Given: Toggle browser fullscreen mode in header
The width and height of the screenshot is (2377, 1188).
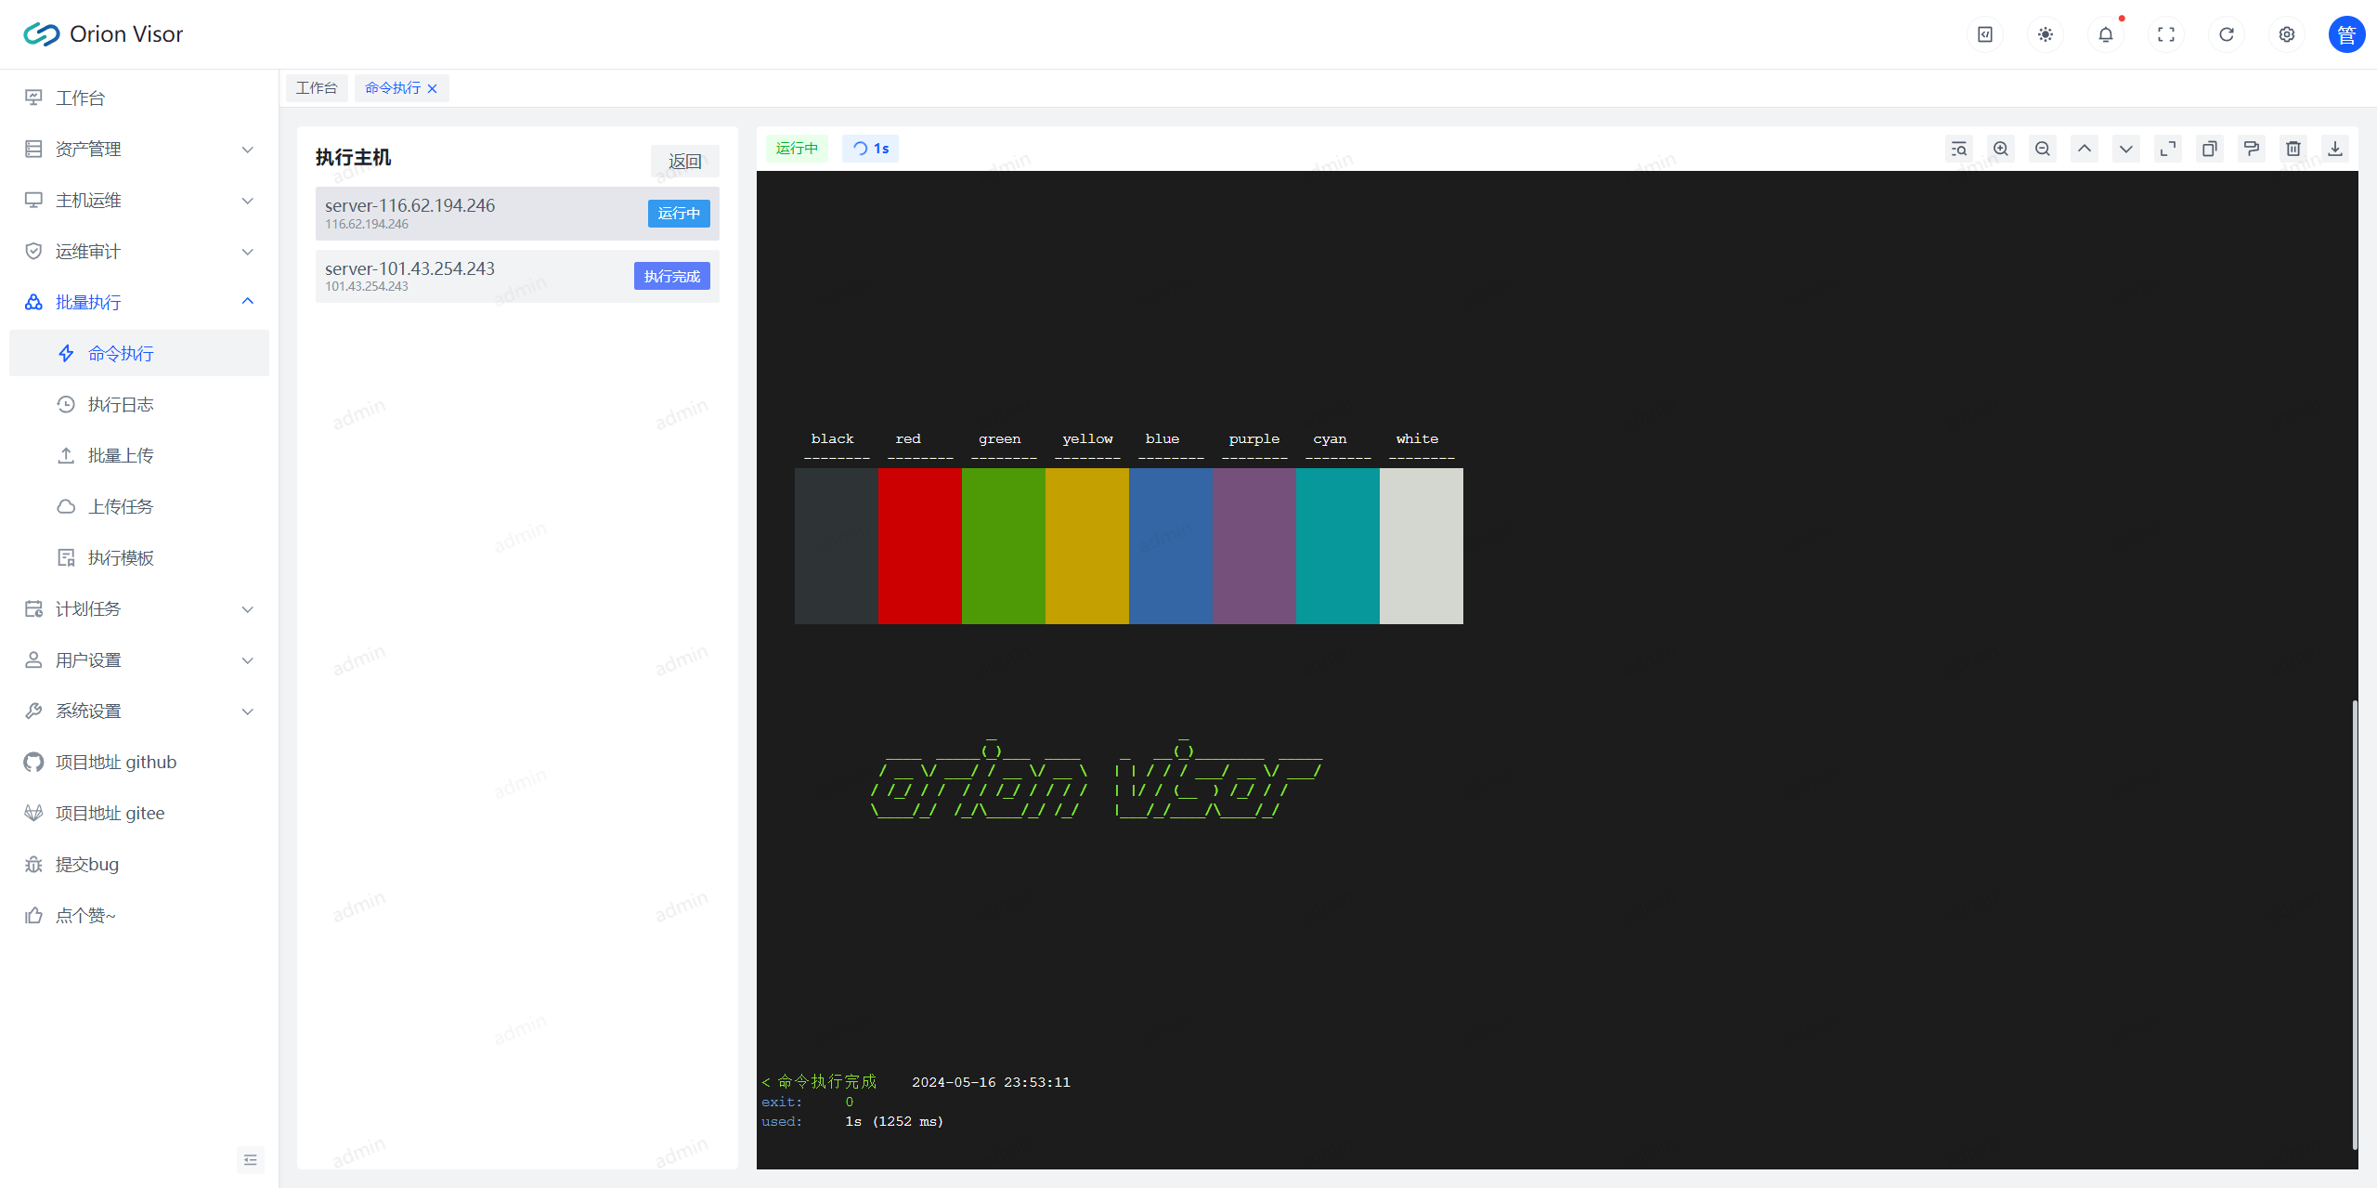Looking at the screenshot, I should 2166,34.
